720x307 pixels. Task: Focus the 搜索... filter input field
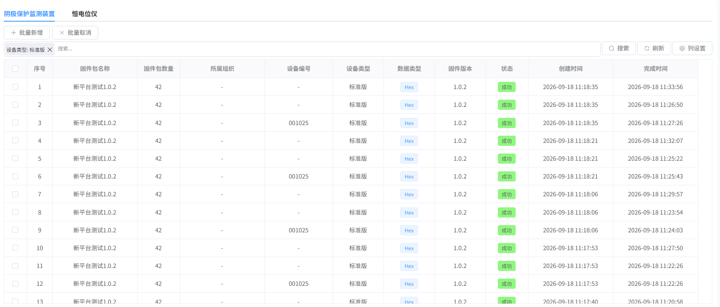point(327,49)
